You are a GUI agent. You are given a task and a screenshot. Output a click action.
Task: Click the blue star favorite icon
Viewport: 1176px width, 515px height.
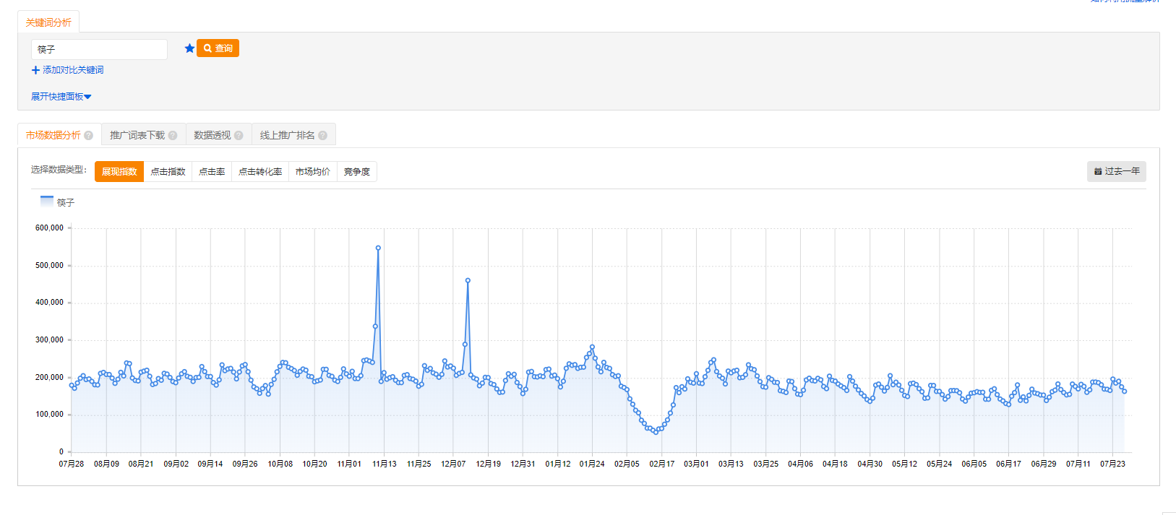tap(189, 48)
